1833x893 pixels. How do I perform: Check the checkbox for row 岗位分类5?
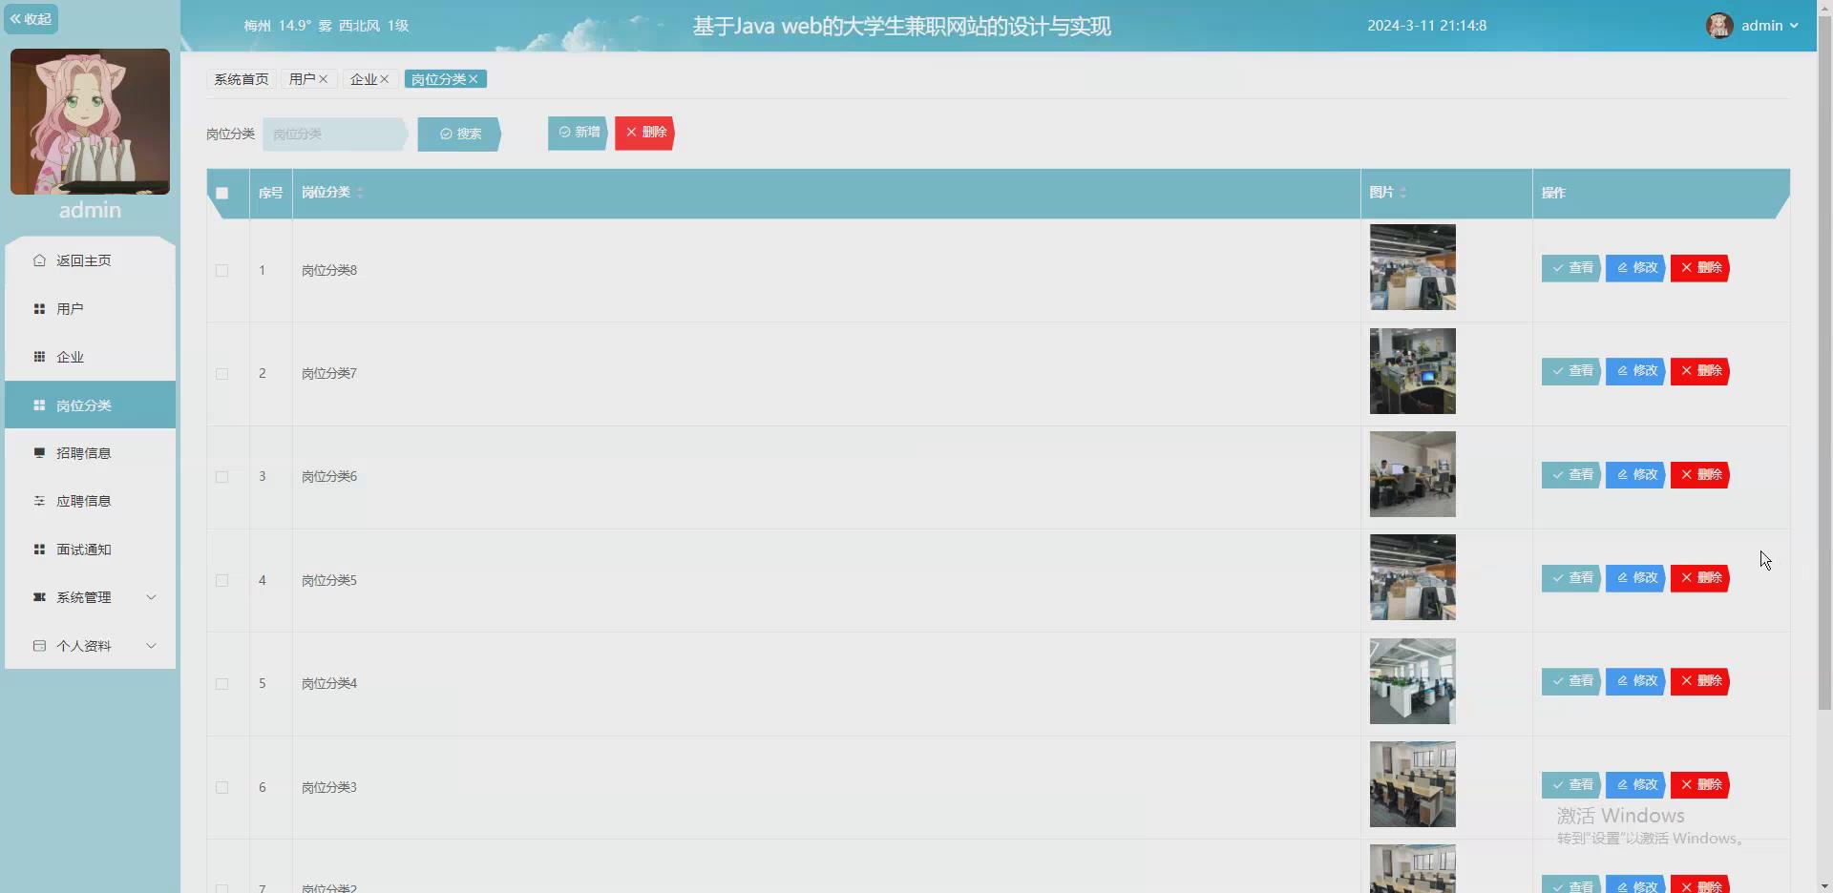(x=222, y=581)
